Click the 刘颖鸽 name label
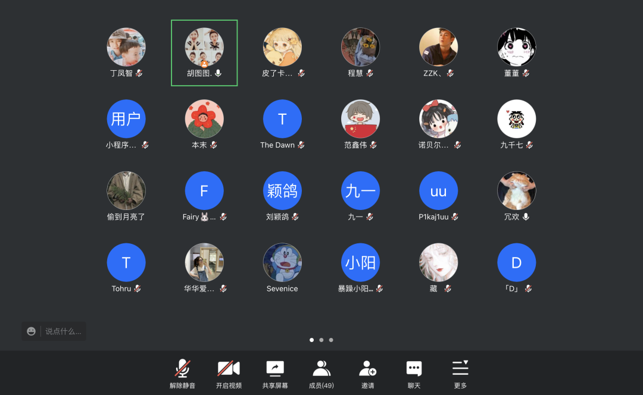The width and height of the screenshot is (643, 395). click(277, 217)
